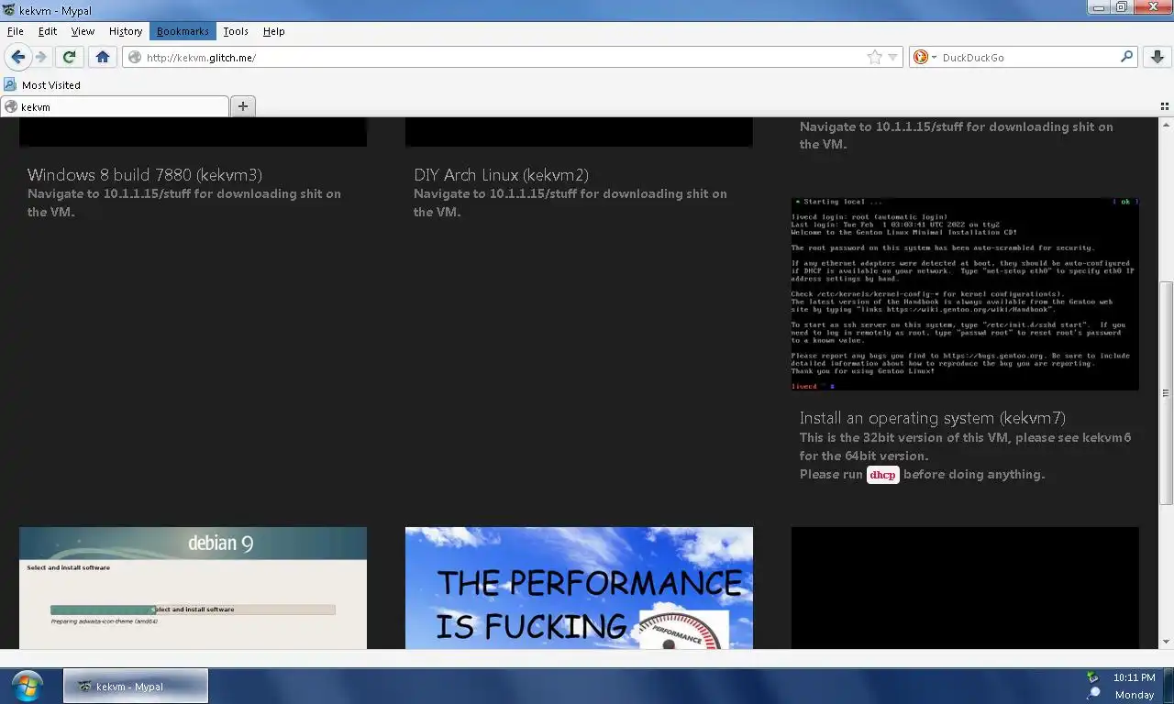This screenshot has width=1174, height=704.
Task: Click THE PERFORMANCE image thumbnail
Action: click(579, 588)
